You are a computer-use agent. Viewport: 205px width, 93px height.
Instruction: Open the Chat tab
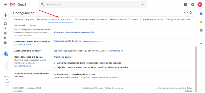[161, 19]
